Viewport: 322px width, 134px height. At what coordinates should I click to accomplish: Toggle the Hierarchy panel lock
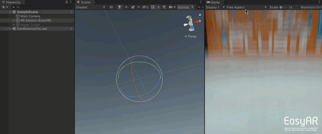(67, 2)
